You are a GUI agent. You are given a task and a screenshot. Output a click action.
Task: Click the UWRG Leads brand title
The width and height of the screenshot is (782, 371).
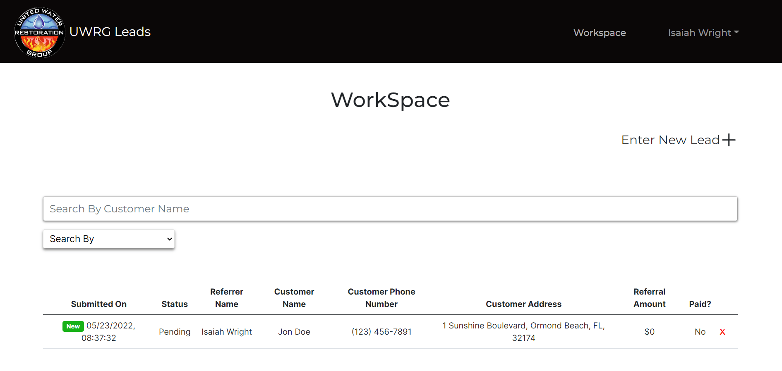[x=110, y=32]
